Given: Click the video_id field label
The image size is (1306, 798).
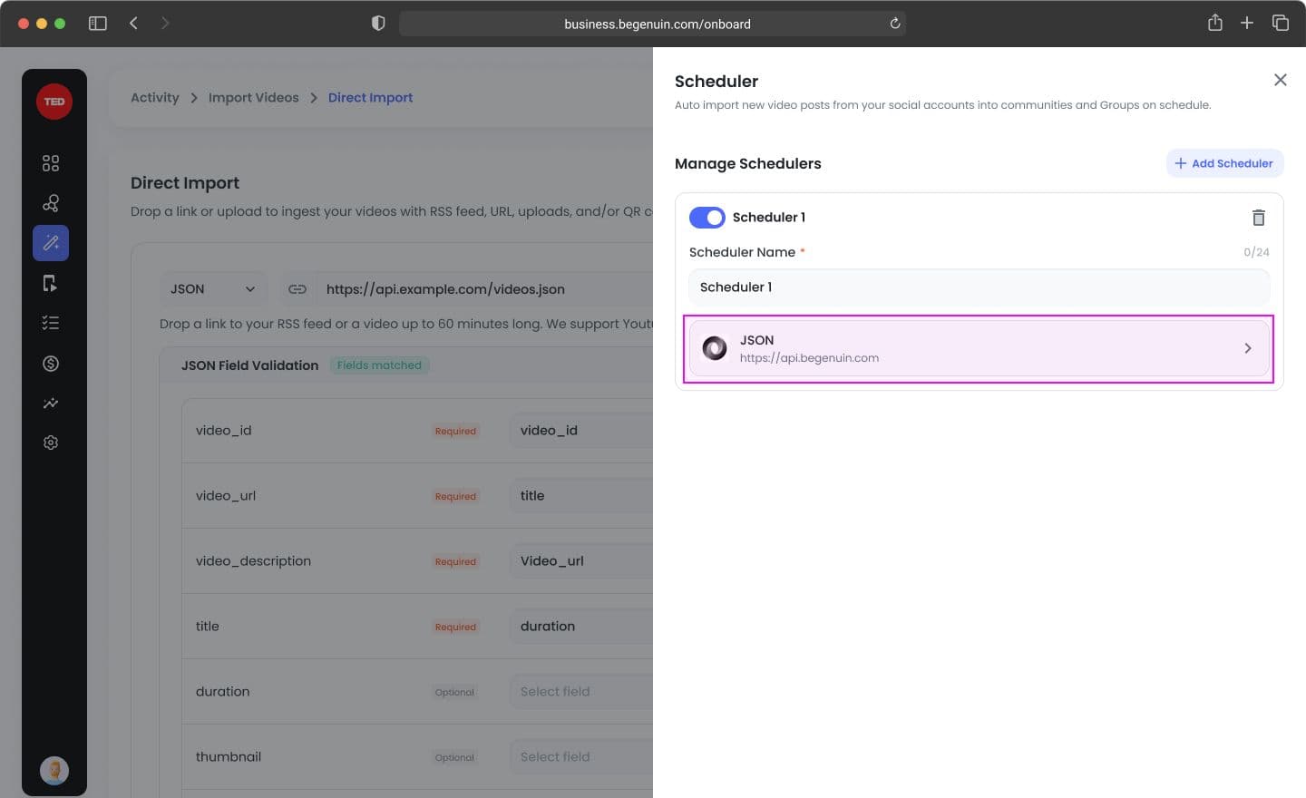Looking at the screenshot, I should click(224, 431).
